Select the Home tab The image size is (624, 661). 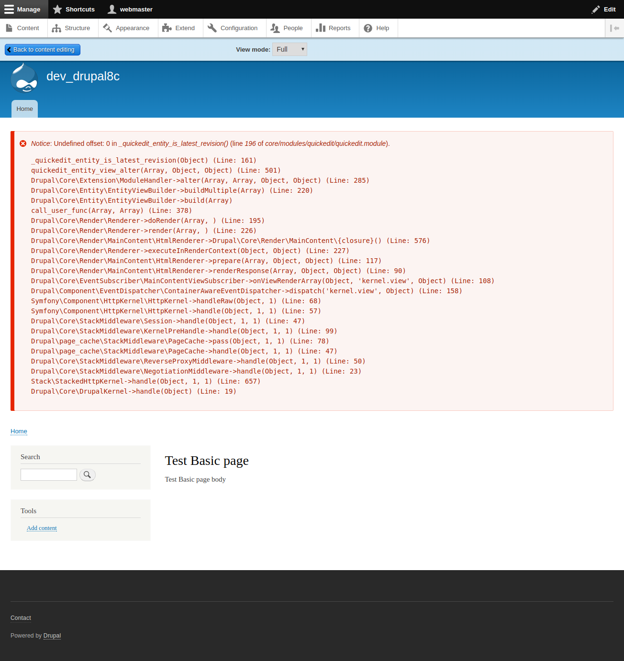pyautogui.click(x=24, y=109)
